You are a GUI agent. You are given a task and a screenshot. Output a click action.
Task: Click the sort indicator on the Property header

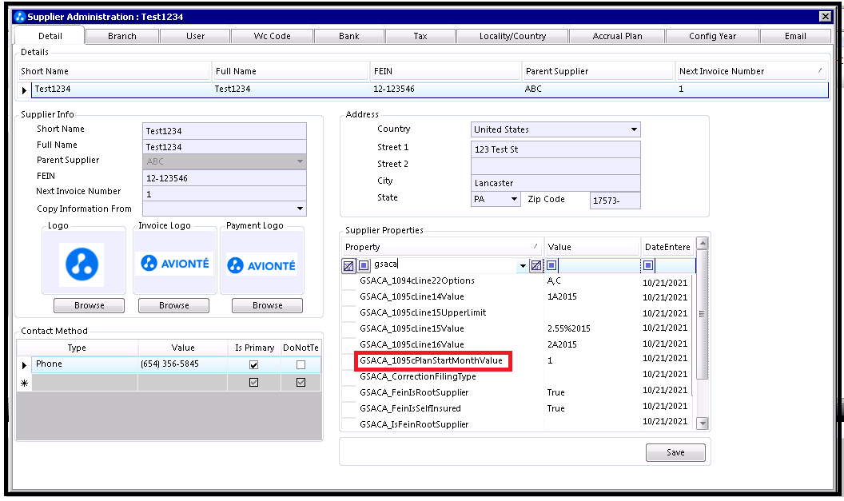(535, 246)
